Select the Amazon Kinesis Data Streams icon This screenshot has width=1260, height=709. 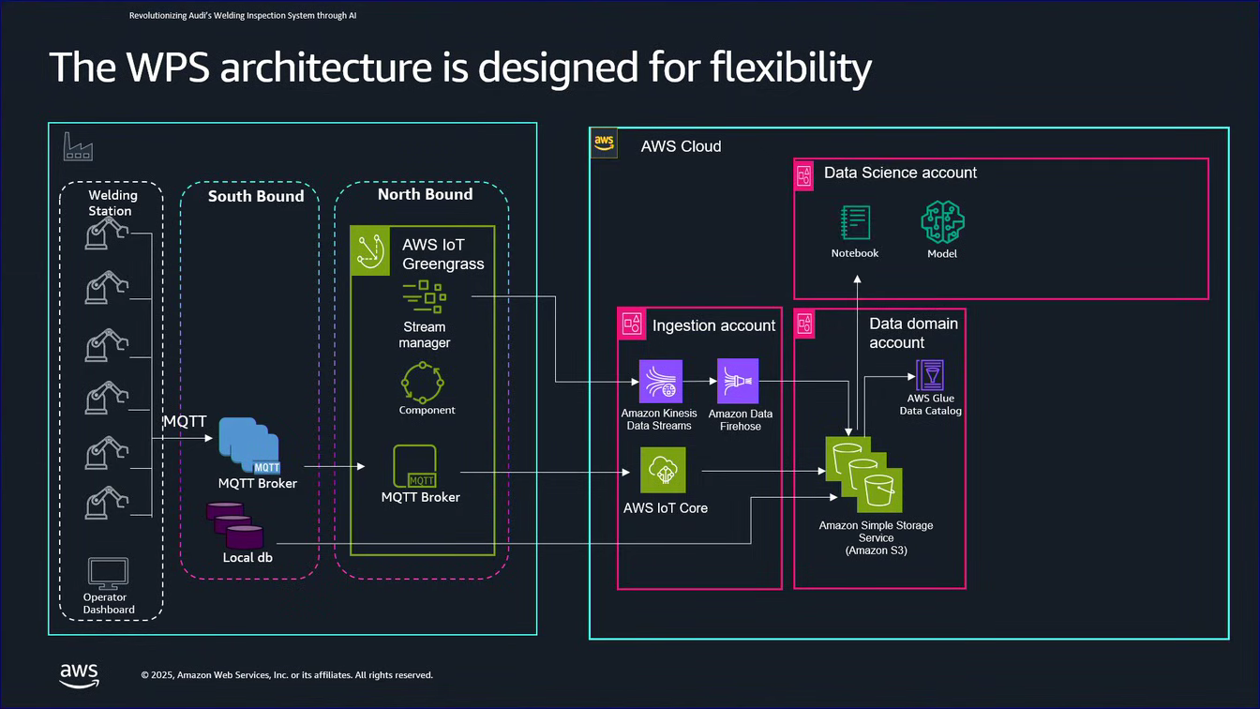[x=661, y=381]
